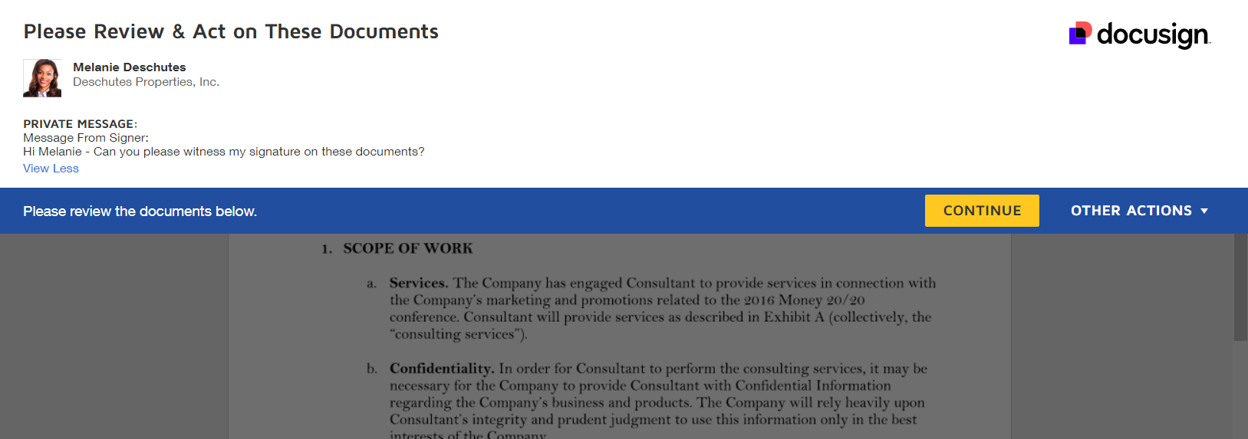
Task: Click the docusign wordmark text
Action: point(1153,34)
